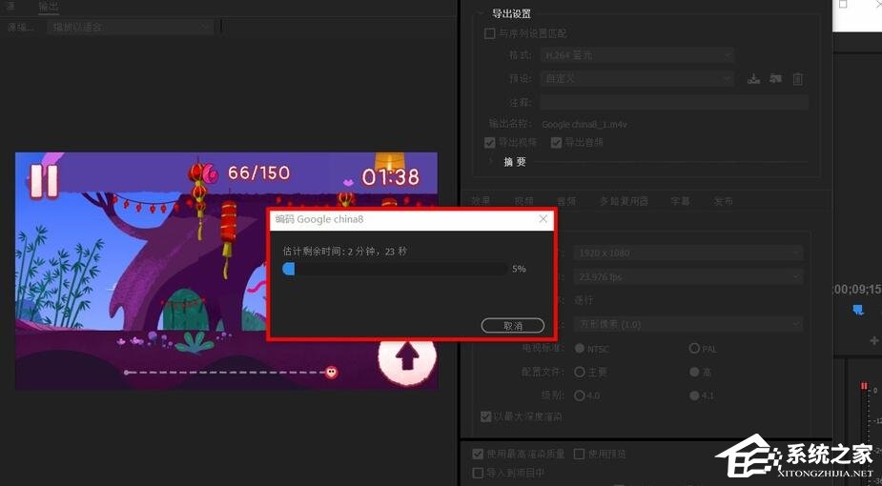Toggle 导出视频 checkbox

click(x=489, y=143)
